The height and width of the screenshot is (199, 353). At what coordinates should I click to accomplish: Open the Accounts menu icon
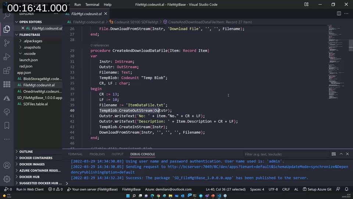point(7,165)
